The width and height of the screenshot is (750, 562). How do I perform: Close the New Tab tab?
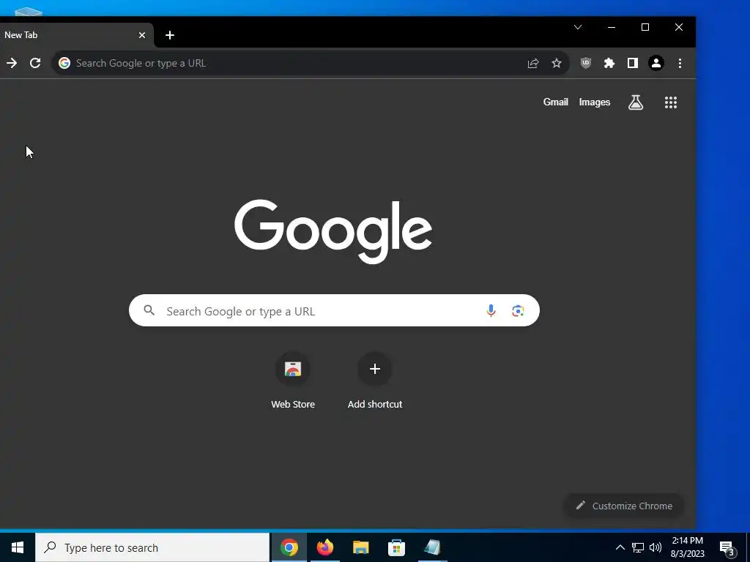[x=142, y=35]
